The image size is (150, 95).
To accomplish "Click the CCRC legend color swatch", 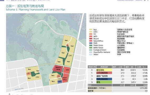I will [x=91, y=32].
